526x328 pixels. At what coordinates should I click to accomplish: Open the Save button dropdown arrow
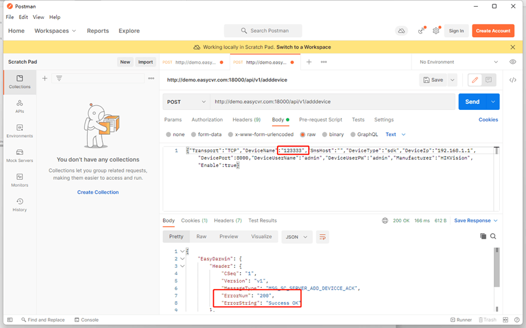pyautogui.click(x=452, y=80)
